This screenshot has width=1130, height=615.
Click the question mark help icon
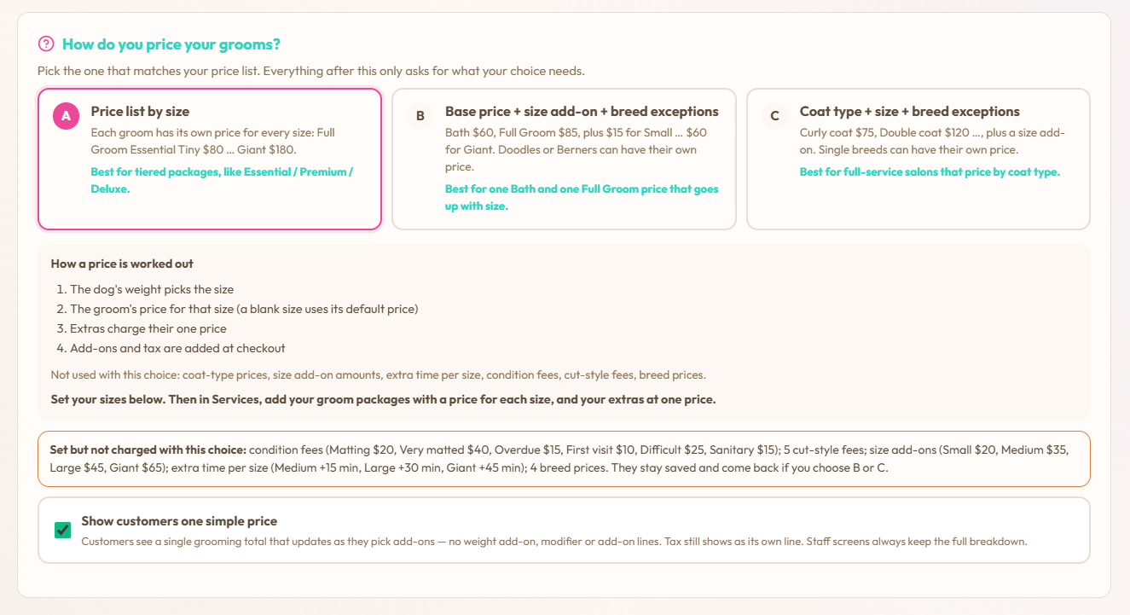[x=46, y=44]
